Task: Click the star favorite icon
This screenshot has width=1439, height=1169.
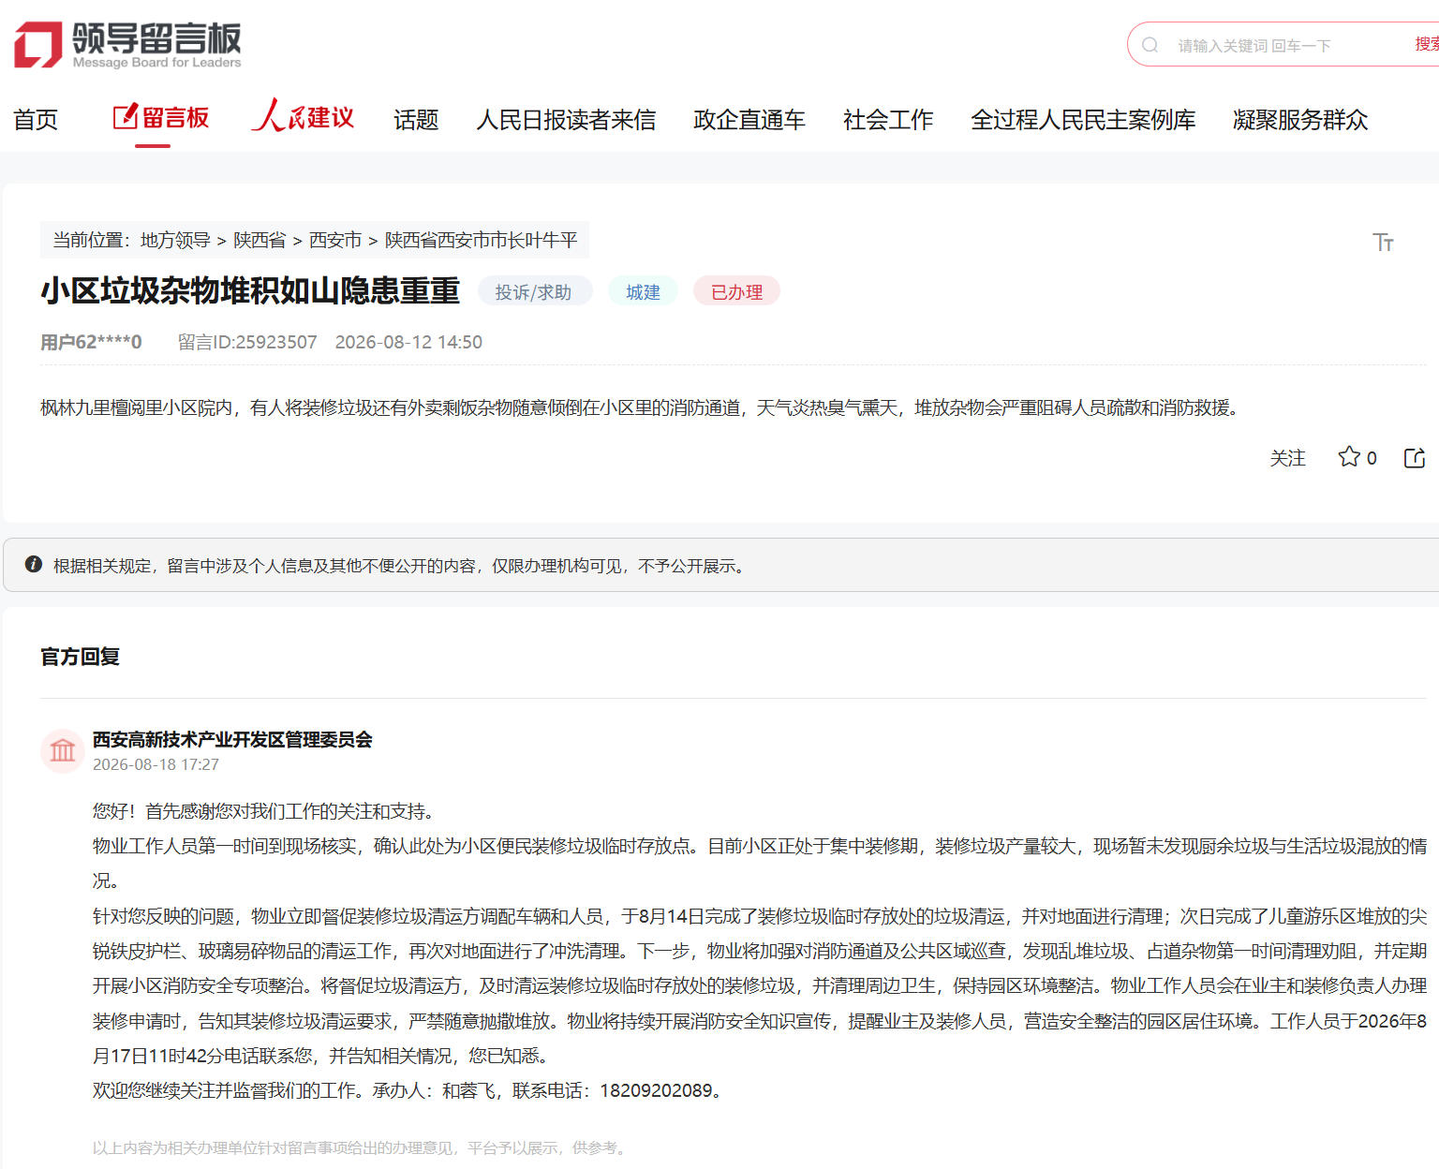Action: click(x=1349, y=457)
